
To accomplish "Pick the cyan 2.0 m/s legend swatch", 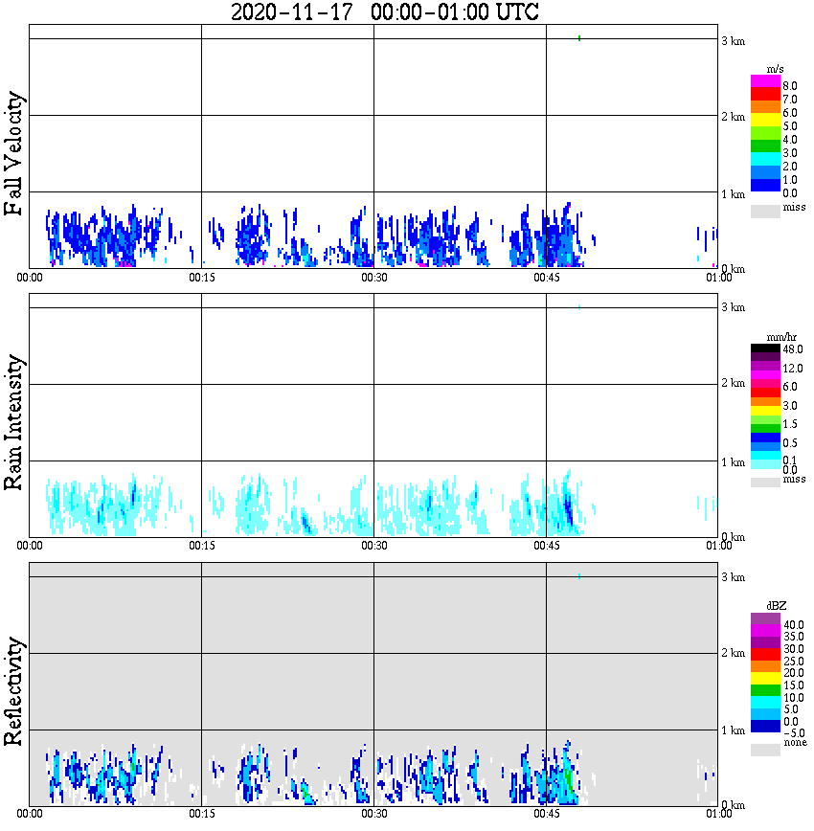I will 765,159.
